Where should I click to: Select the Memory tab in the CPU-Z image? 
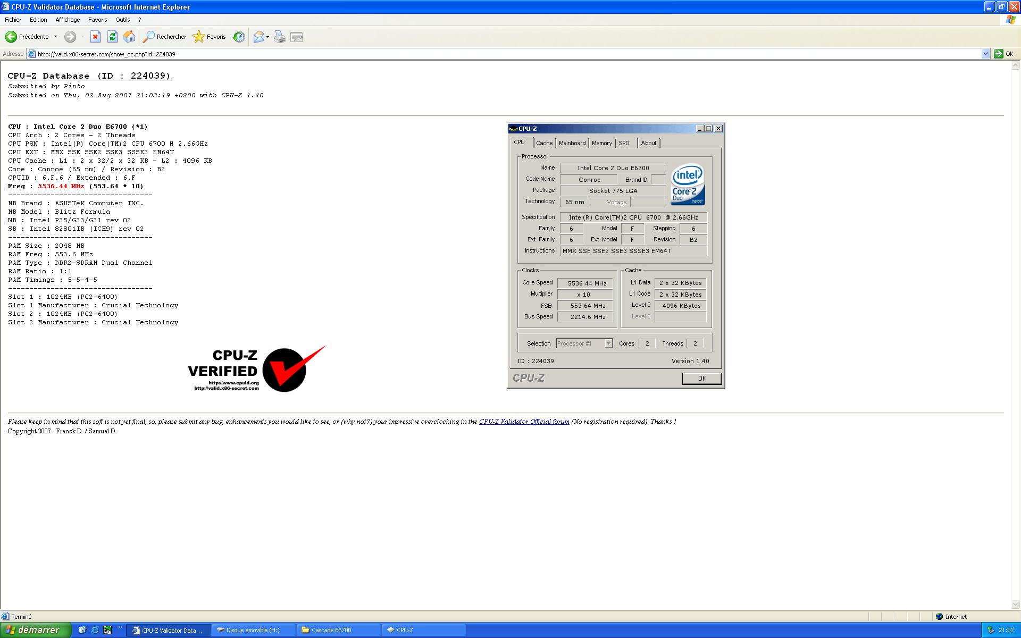[x=601, y=143]
